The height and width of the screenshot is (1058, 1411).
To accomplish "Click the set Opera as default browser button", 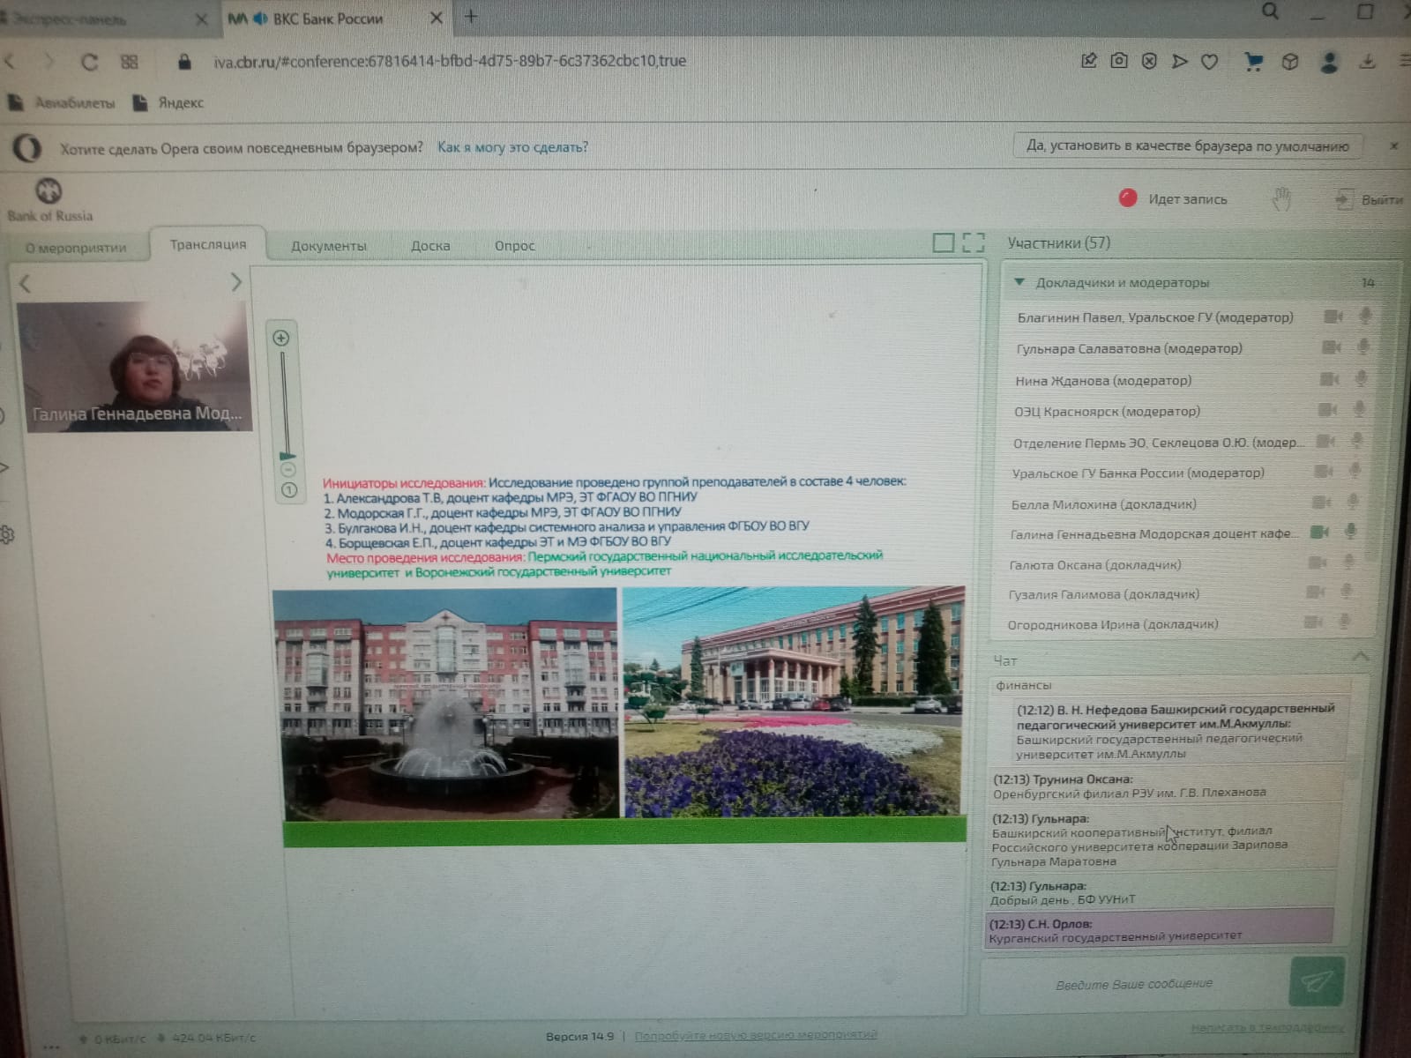I will point(1187,146).
